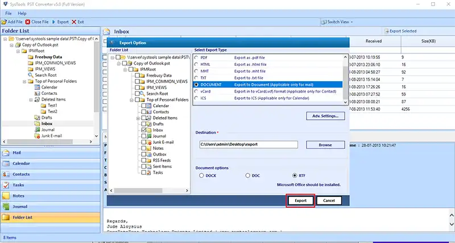Click Journal folder icon in left Folder List
Screen dimensions: 455x243
click(37, 130)
